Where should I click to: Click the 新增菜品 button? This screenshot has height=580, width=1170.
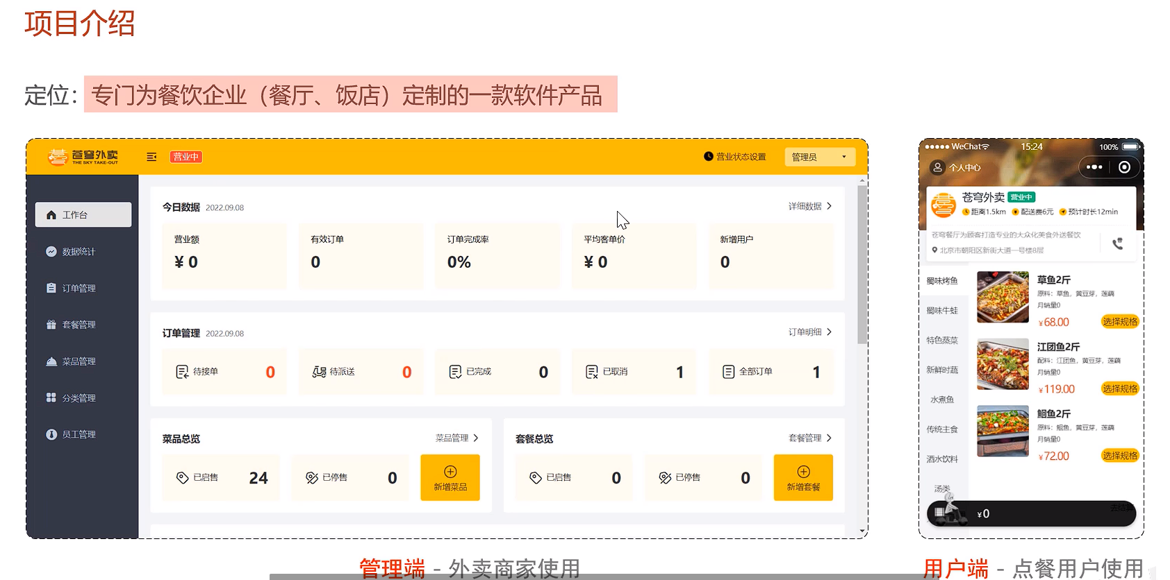450,477
